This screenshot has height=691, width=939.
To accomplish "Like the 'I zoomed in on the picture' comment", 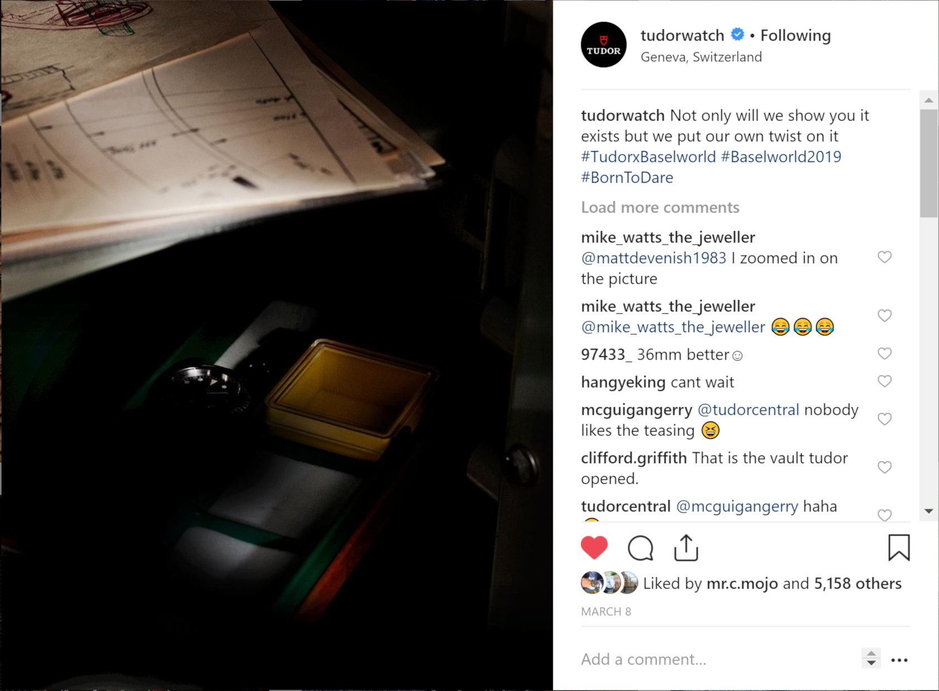I will click(885, 257).
